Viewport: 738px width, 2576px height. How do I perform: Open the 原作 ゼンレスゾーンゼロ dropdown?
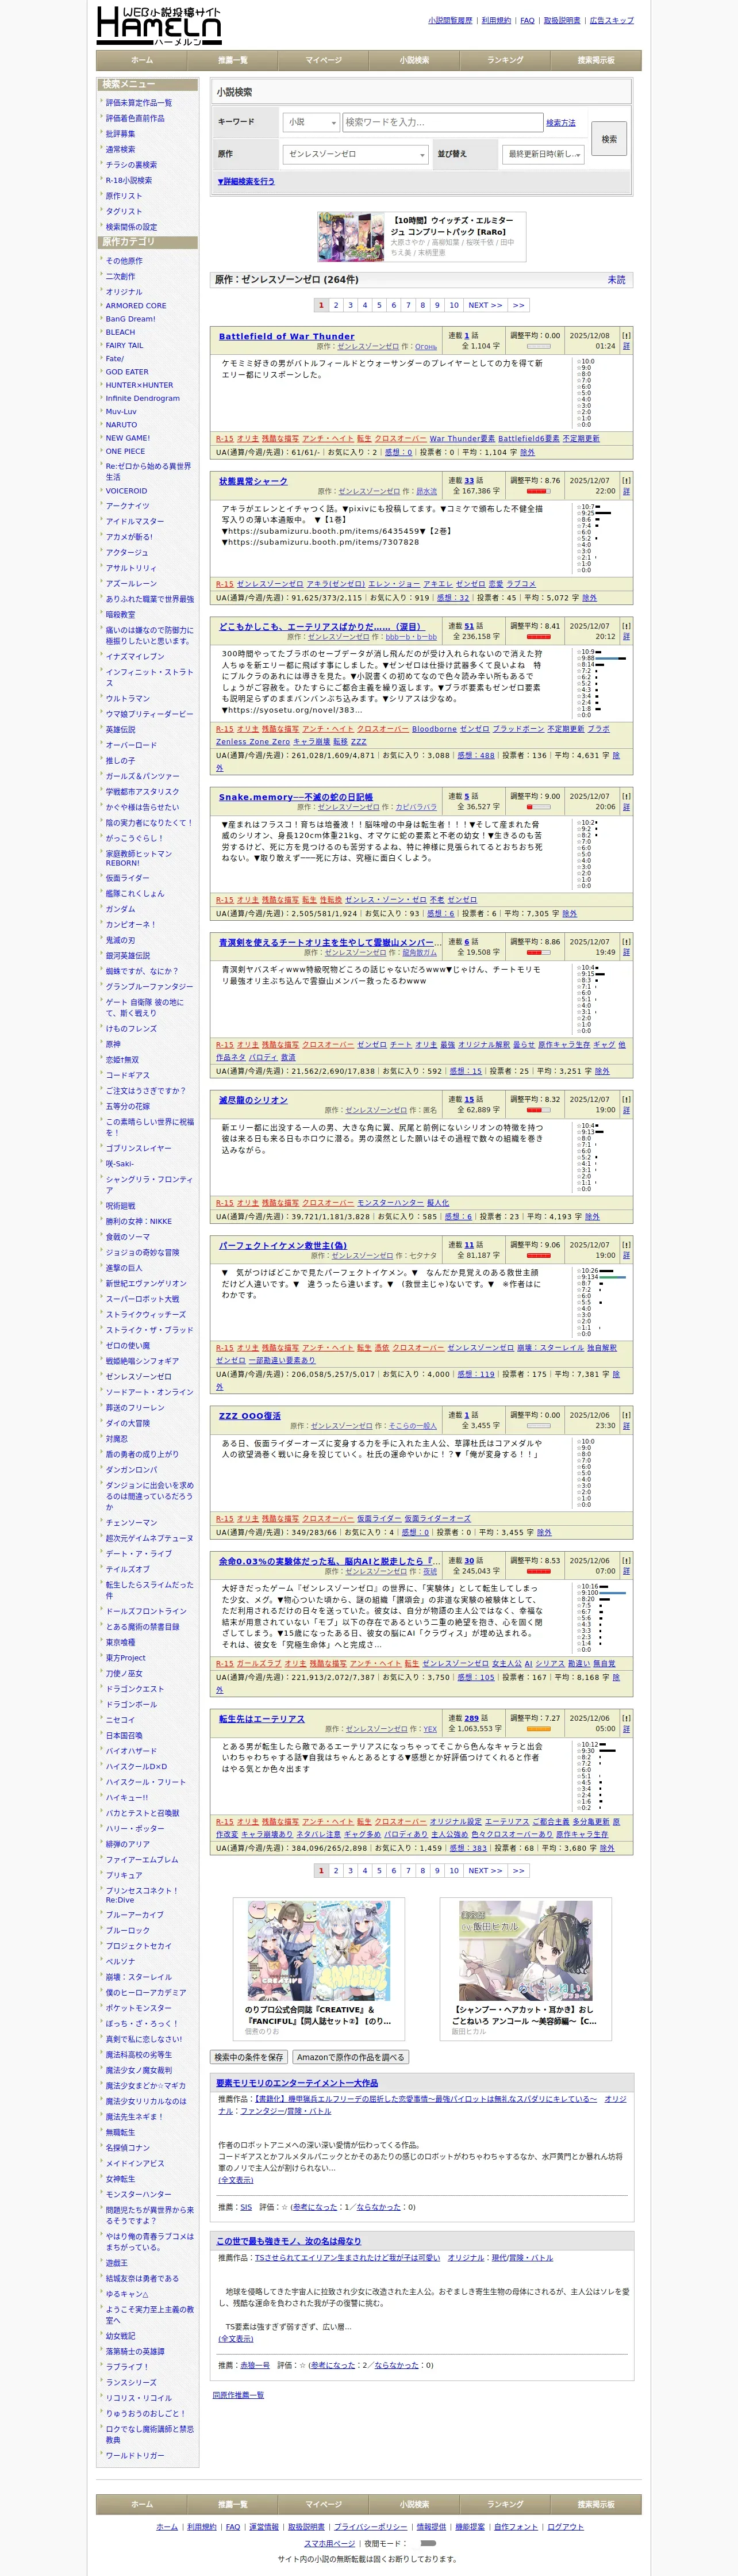point(355,154)
